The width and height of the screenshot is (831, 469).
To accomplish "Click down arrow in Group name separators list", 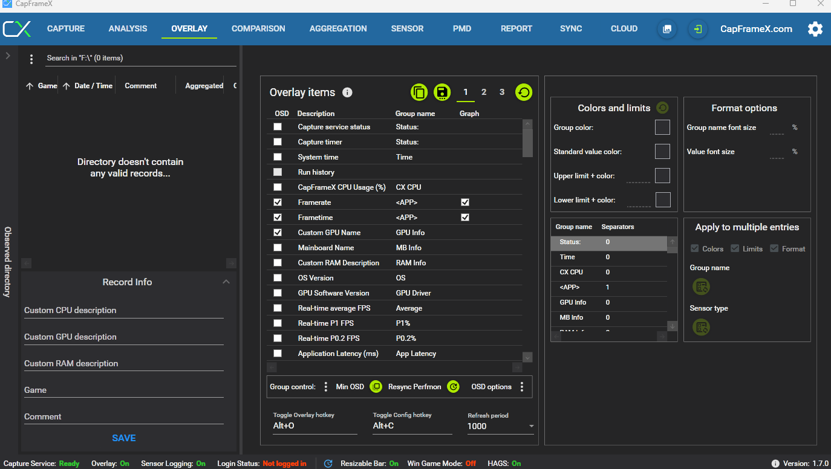I will point(673,326).
